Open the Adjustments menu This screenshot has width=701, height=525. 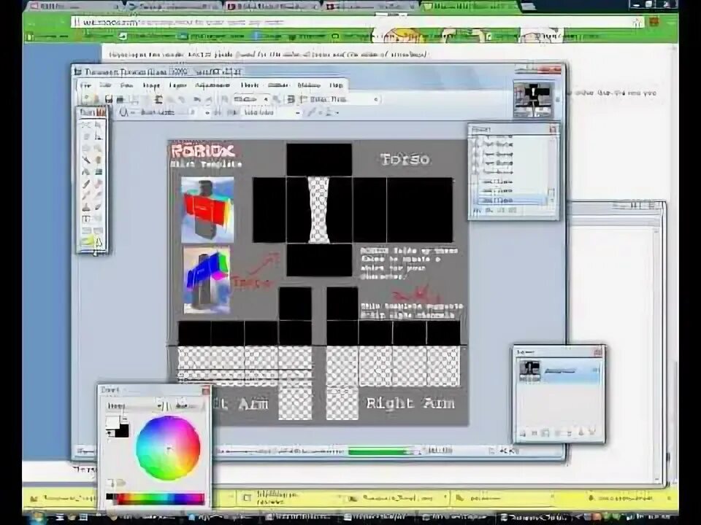(x=212, y=85)
